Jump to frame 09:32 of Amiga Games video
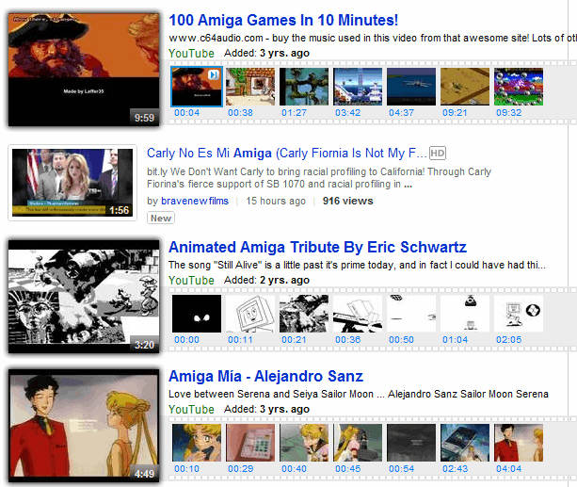 pos(519,87)
